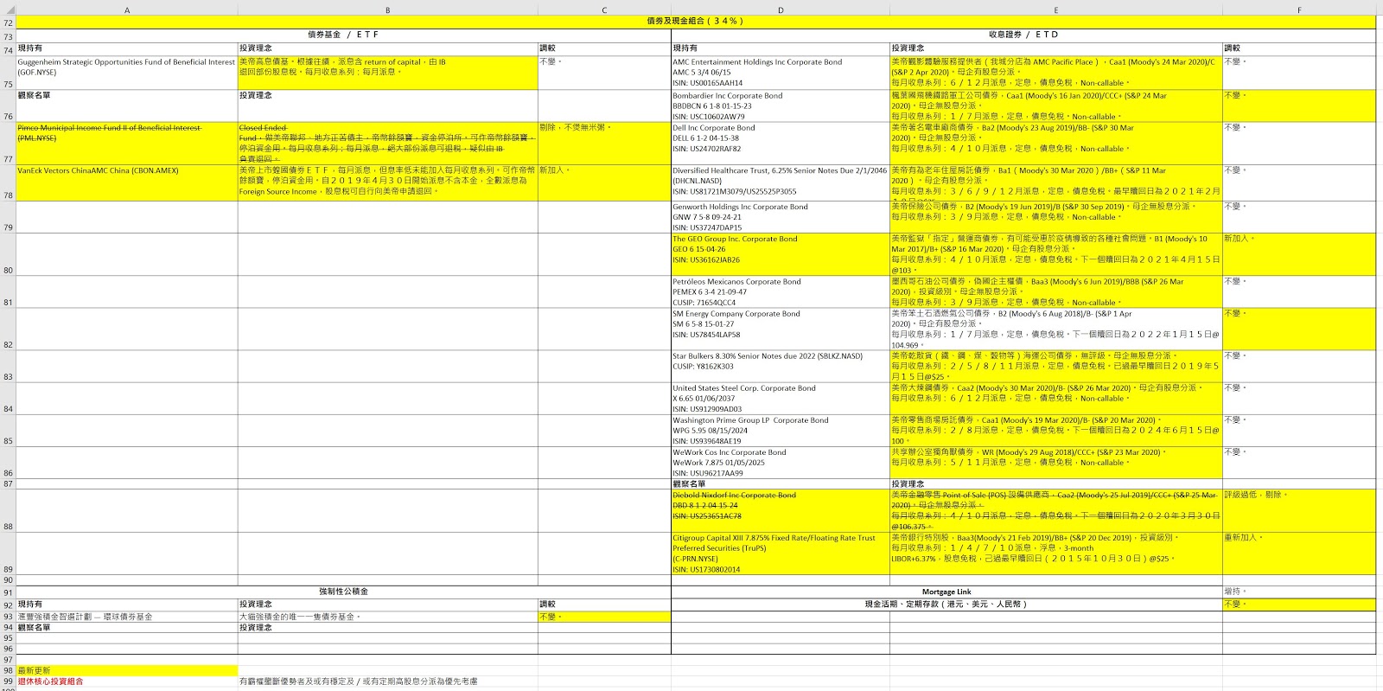Select row 83 header
Viewport: 1383px width, 691px height.
8,367
